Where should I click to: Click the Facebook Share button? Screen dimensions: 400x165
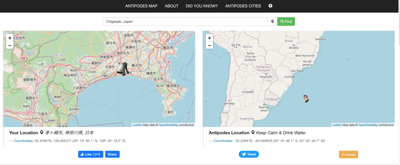click(112, 154)
